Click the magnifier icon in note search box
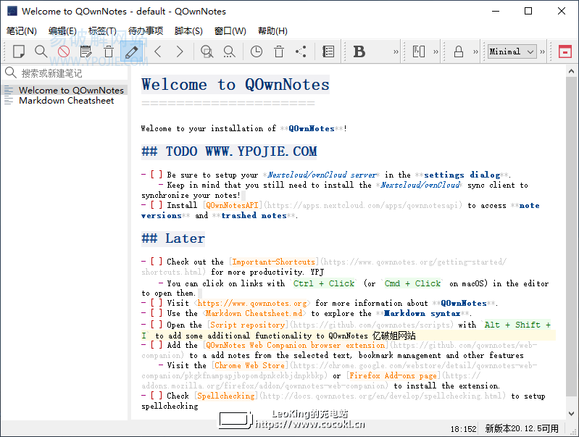Image resolution: width=579 pixels, height=437 pixels. [11, 72]
